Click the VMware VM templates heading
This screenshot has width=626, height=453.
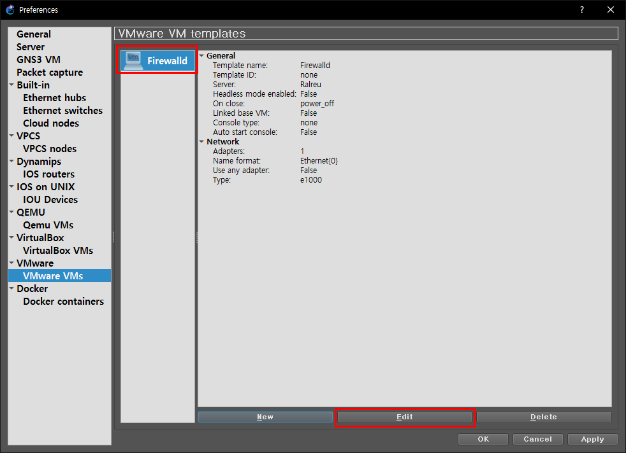[x=182, y=34]
